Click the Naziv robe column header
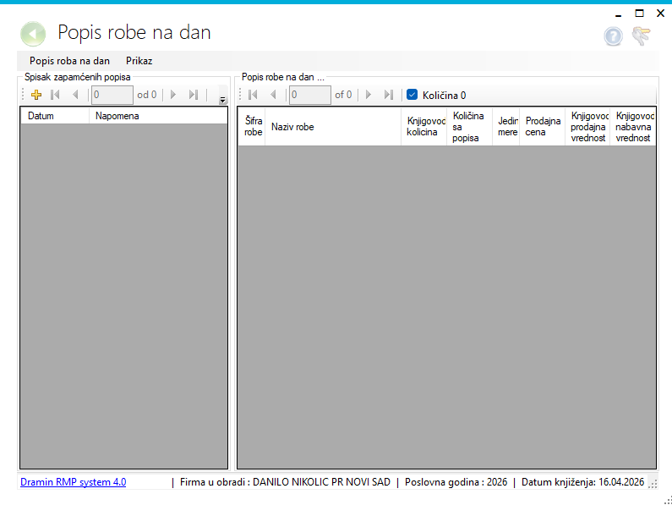 click(x=333, y=127)
